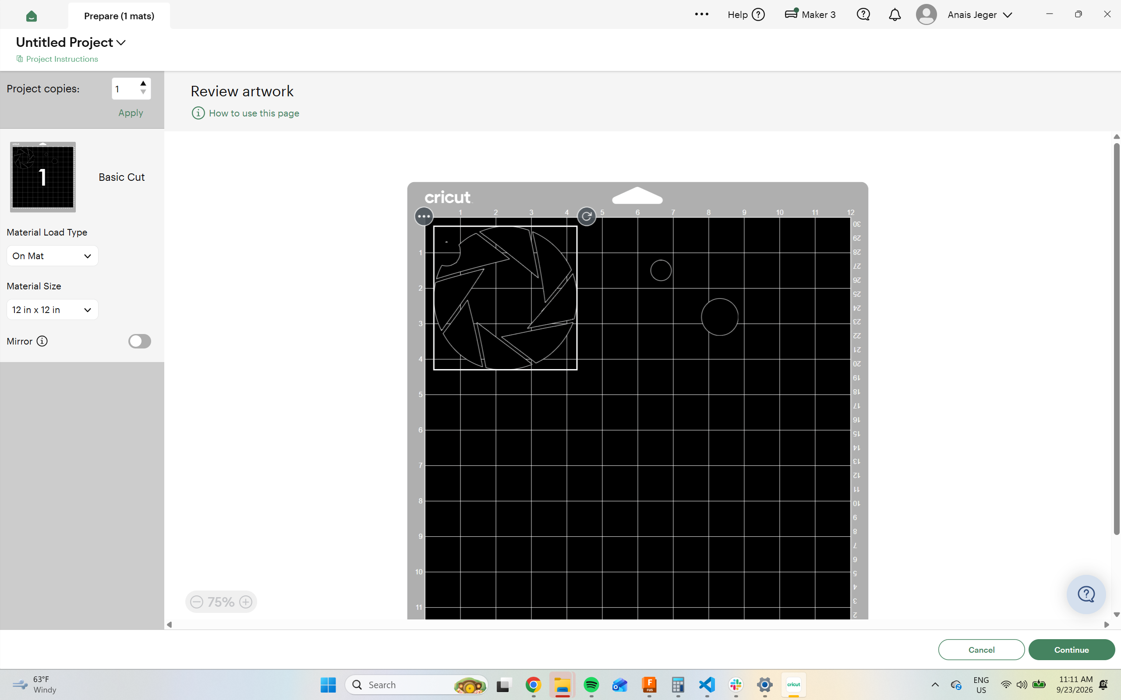Click the horizontal scrollbar right arrow

click(1107, 625)
